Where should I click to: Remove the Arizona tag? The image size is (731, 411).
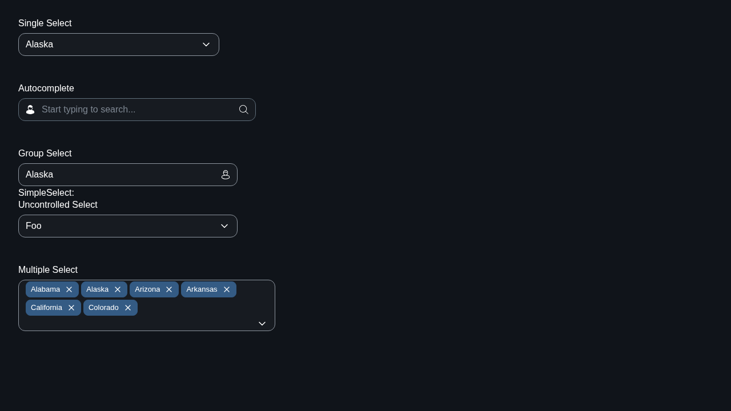click(x=169, y=289)
